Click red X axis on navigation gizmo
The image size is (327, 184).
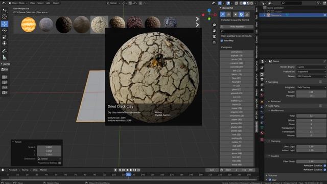coord(215,15)
